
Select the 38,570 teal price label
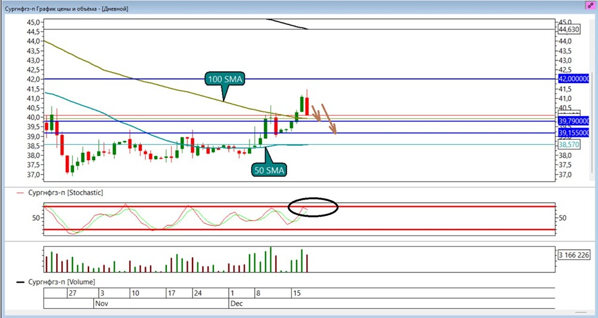click(569, 145)
